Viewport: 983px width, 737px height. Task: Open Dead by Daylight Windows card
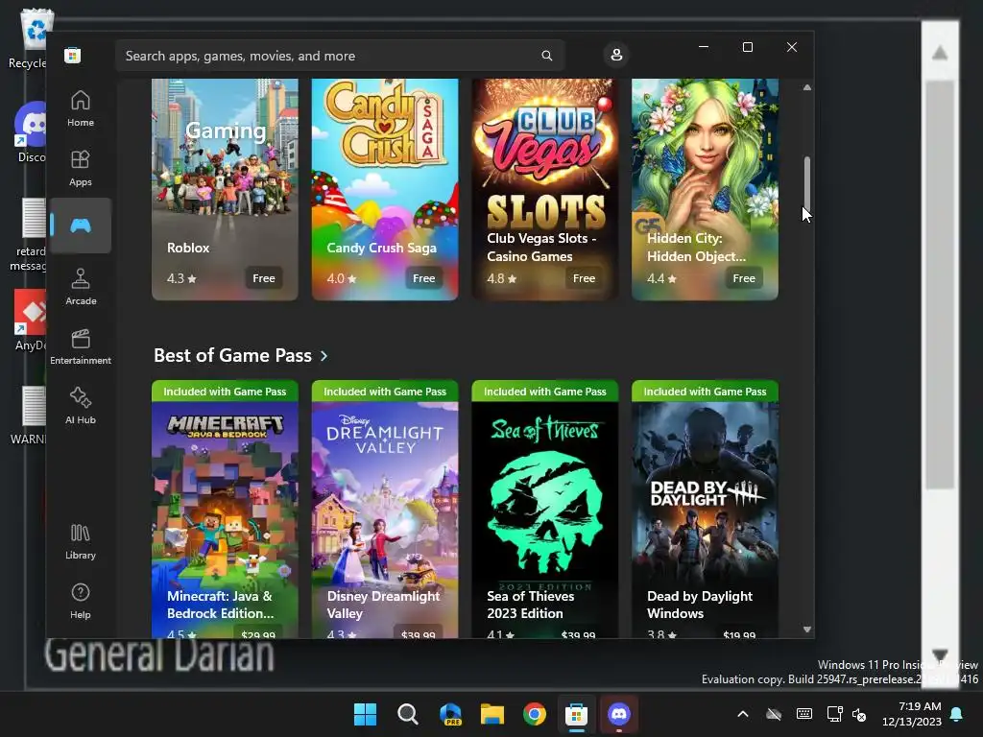point(705,509)
